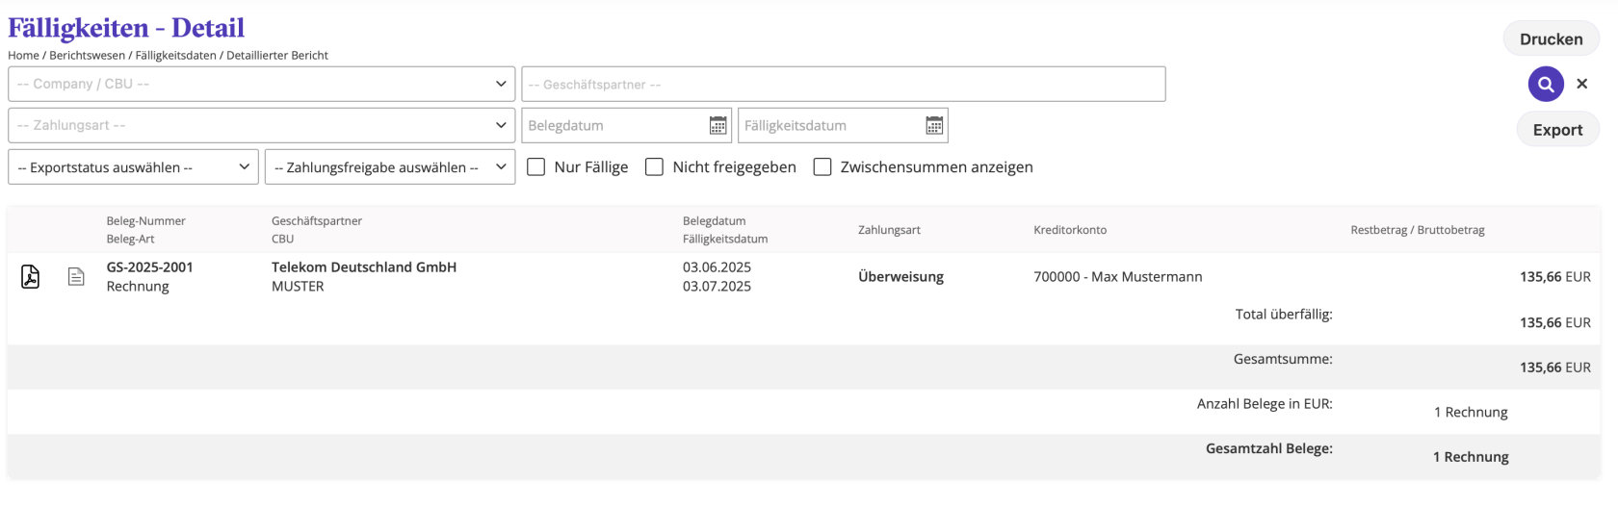Focus the Geschäftspartner search field
This screenshot has height=507, width=1618.
tap(843, 85)
